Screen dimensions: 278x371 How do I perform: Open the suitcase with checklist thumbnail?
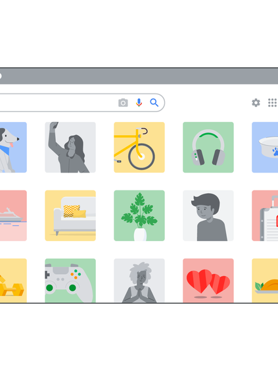265,215
